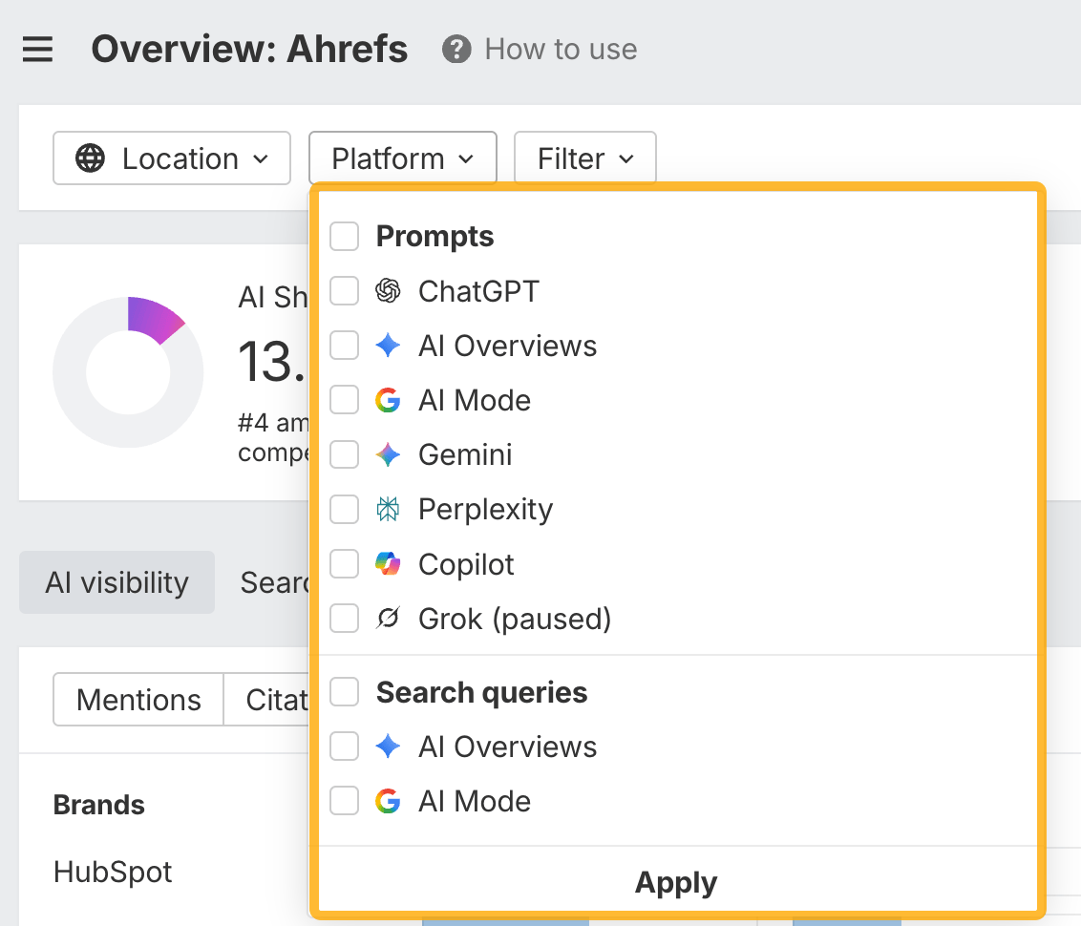Click the Search queries heading label
The image size is (1081, 926).
pyautogui.click(x=482, y=692)
